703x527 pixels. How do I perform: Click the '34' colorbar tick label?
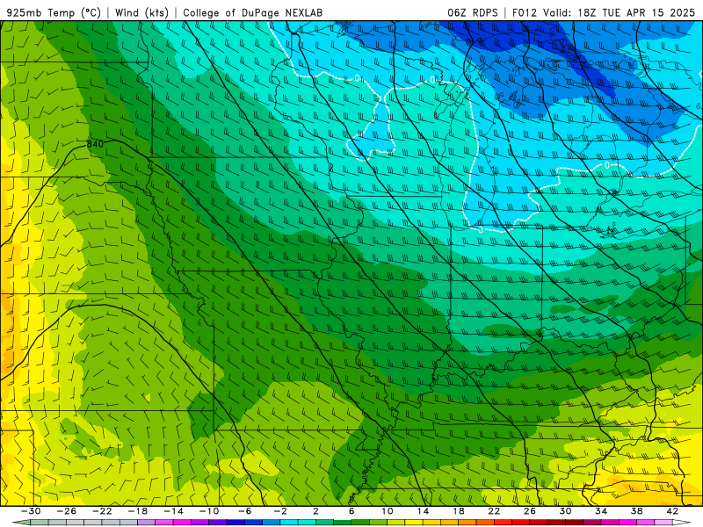(x=601, y=511)
